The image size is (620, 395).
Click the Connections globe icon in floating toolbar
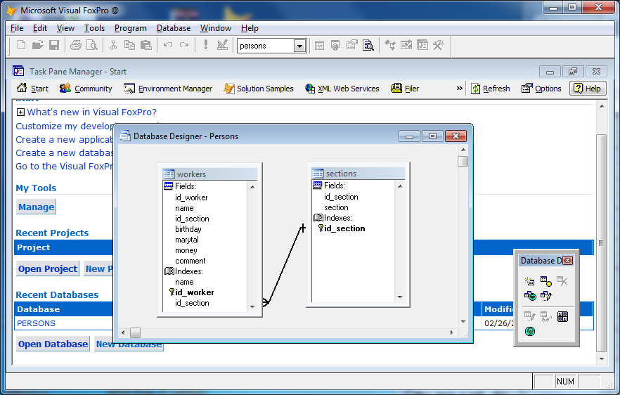click(530, 331)
